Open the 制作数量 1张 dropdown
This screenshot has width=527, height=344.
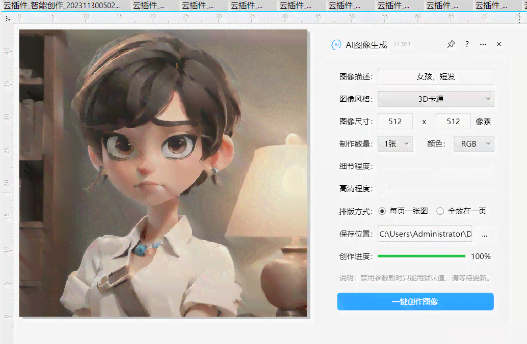tap(396, 144)
